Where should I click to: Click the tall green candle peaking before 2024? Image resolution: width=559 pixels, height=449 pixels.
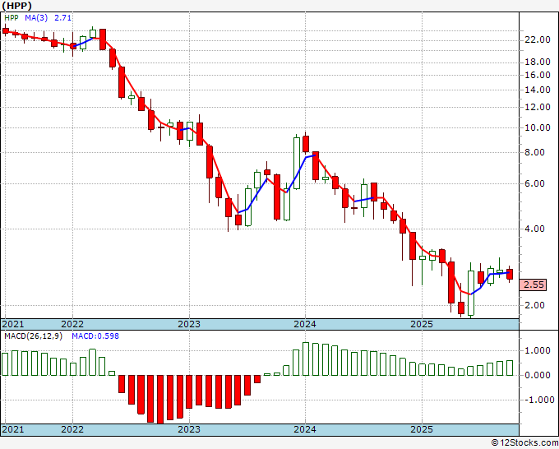pyautogui.click(x=297, y=163)
